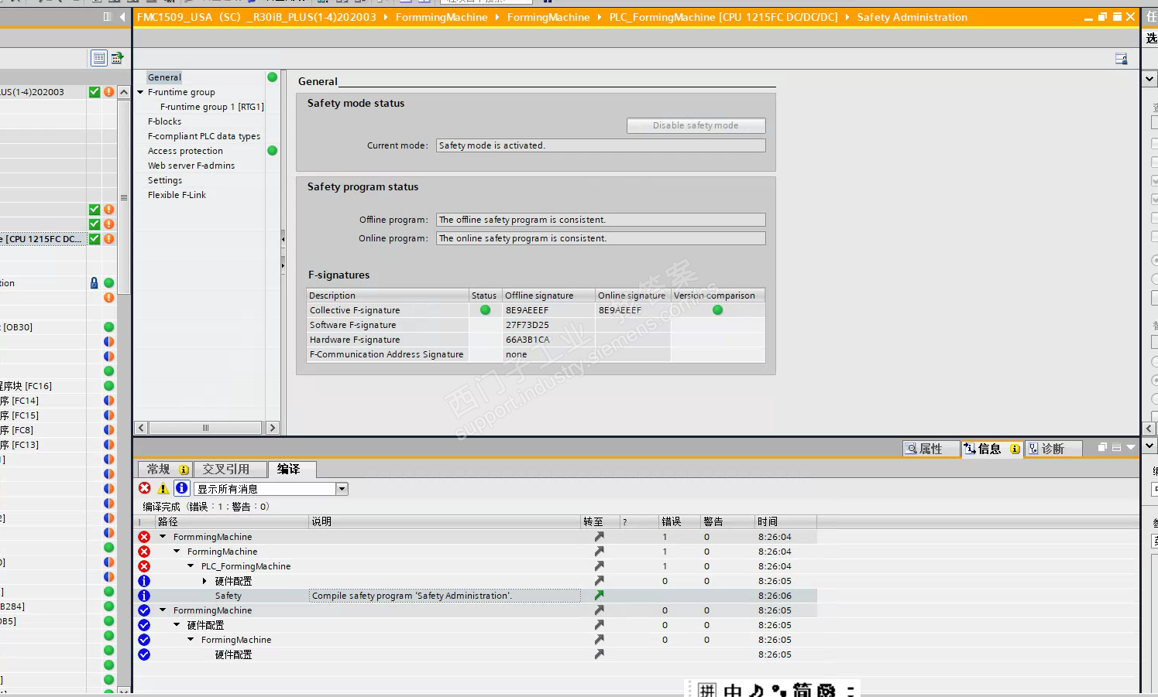The width and height of the screenshot is (1158, 697).
Task: Collapse the first FormmingMachine compile row
Action: (x=163, y=537)
